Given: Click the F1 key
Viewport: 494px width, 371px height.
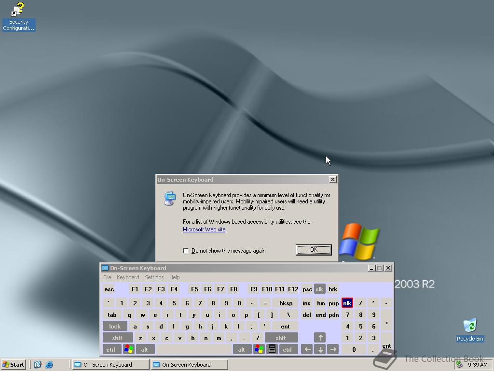Looking at the screenshot, I should (x=135, y=289).
